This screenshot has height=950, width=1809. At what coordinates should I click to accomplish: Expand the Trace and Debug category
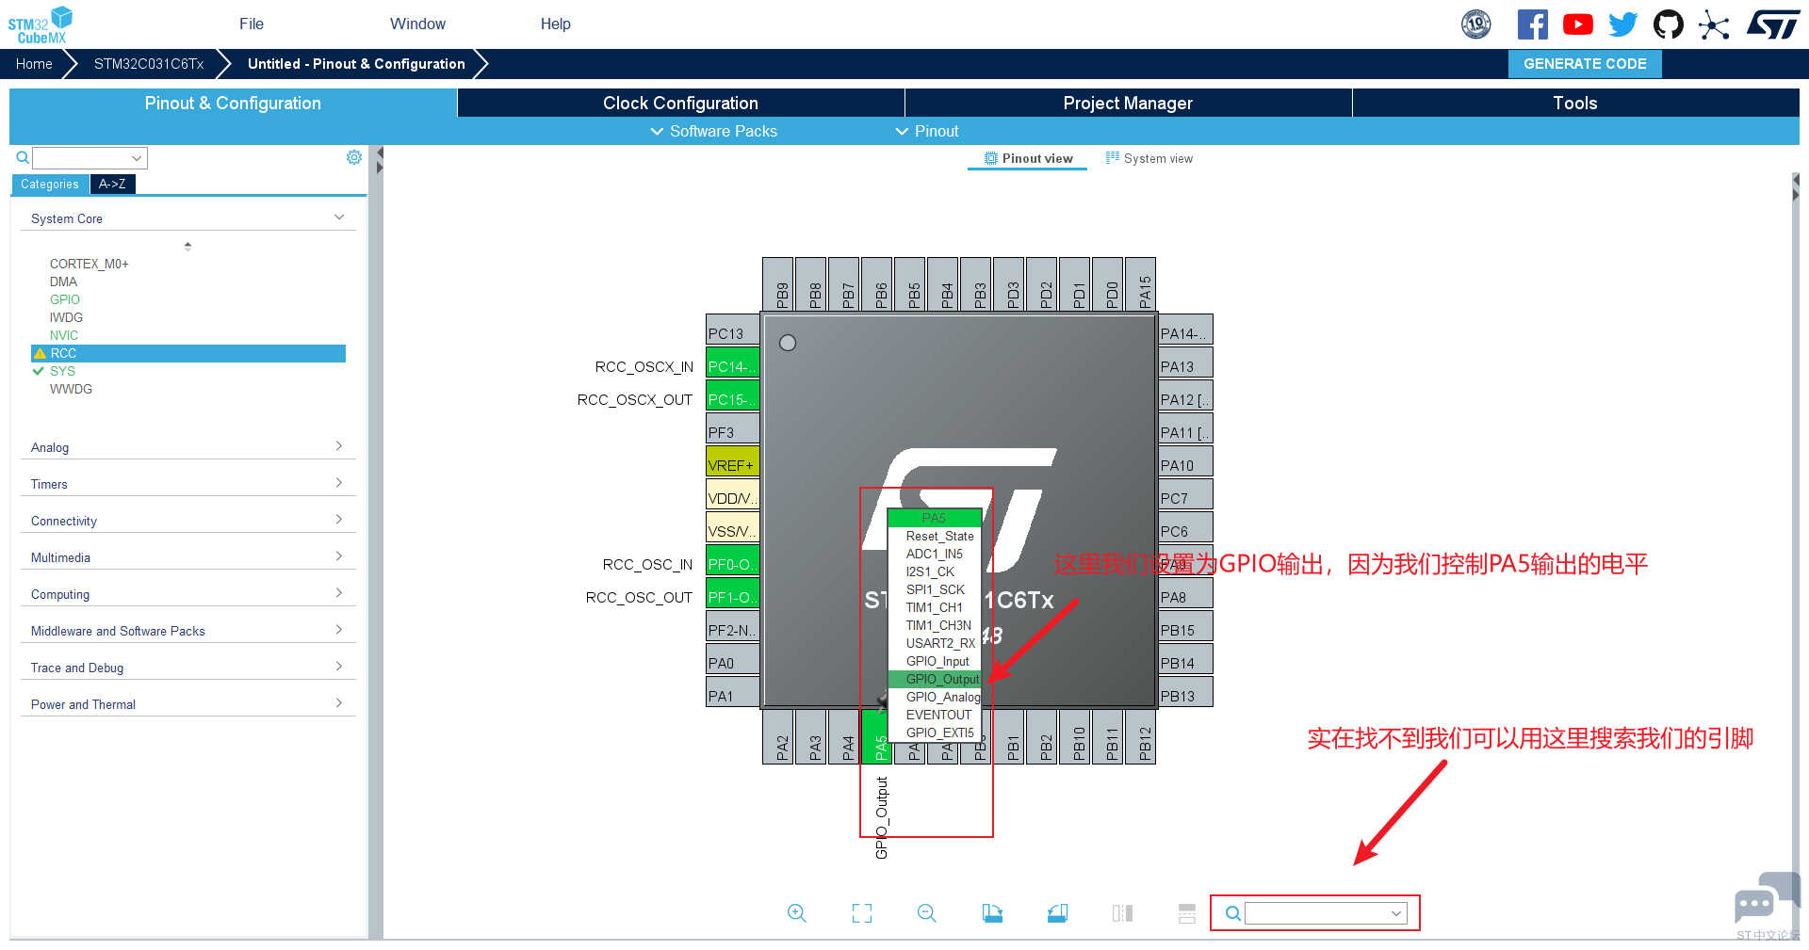pyautogui.click(x=339, y=667)
